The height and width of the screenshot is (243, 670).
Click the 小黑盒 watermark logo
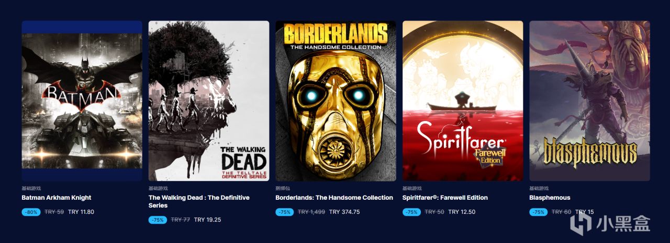coord(610,223)
